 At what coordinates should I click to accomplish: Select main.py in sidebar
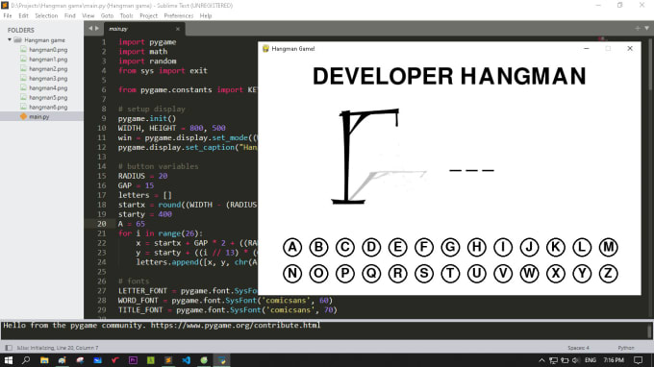pyautogui.click(x=41, y=116)
